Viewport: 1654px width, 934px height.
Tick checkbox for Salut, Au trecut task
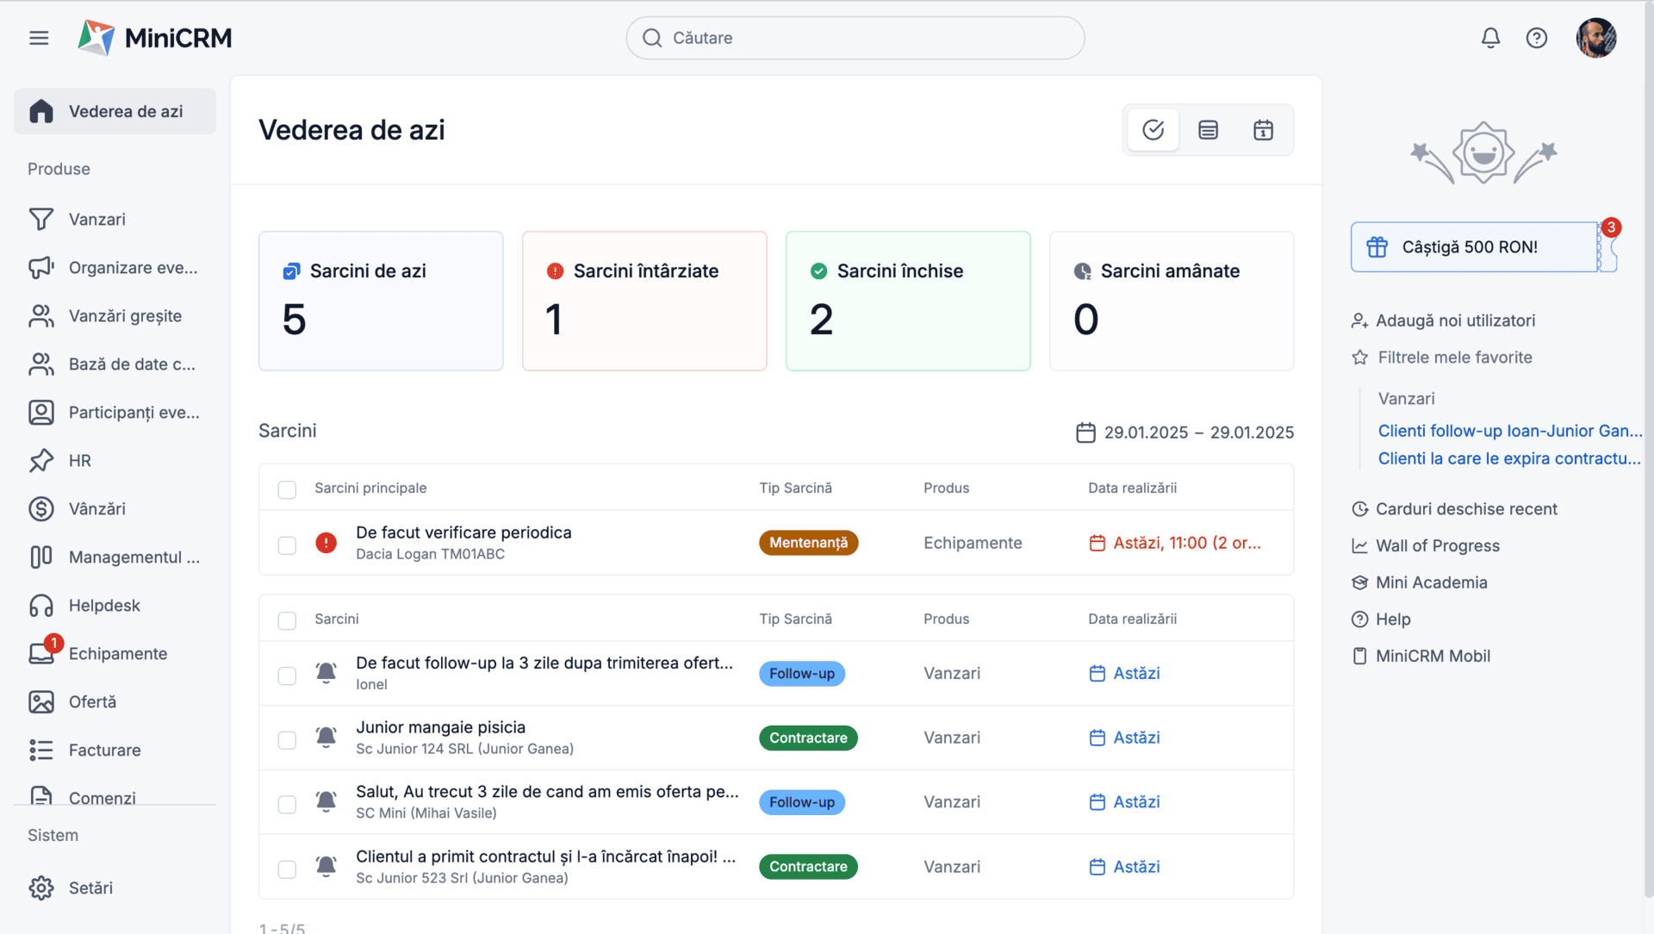(287, 805)
